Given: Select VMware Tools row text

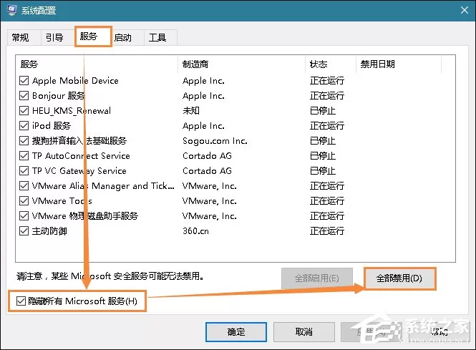Looking at the screenshot, I should point(62,201).
